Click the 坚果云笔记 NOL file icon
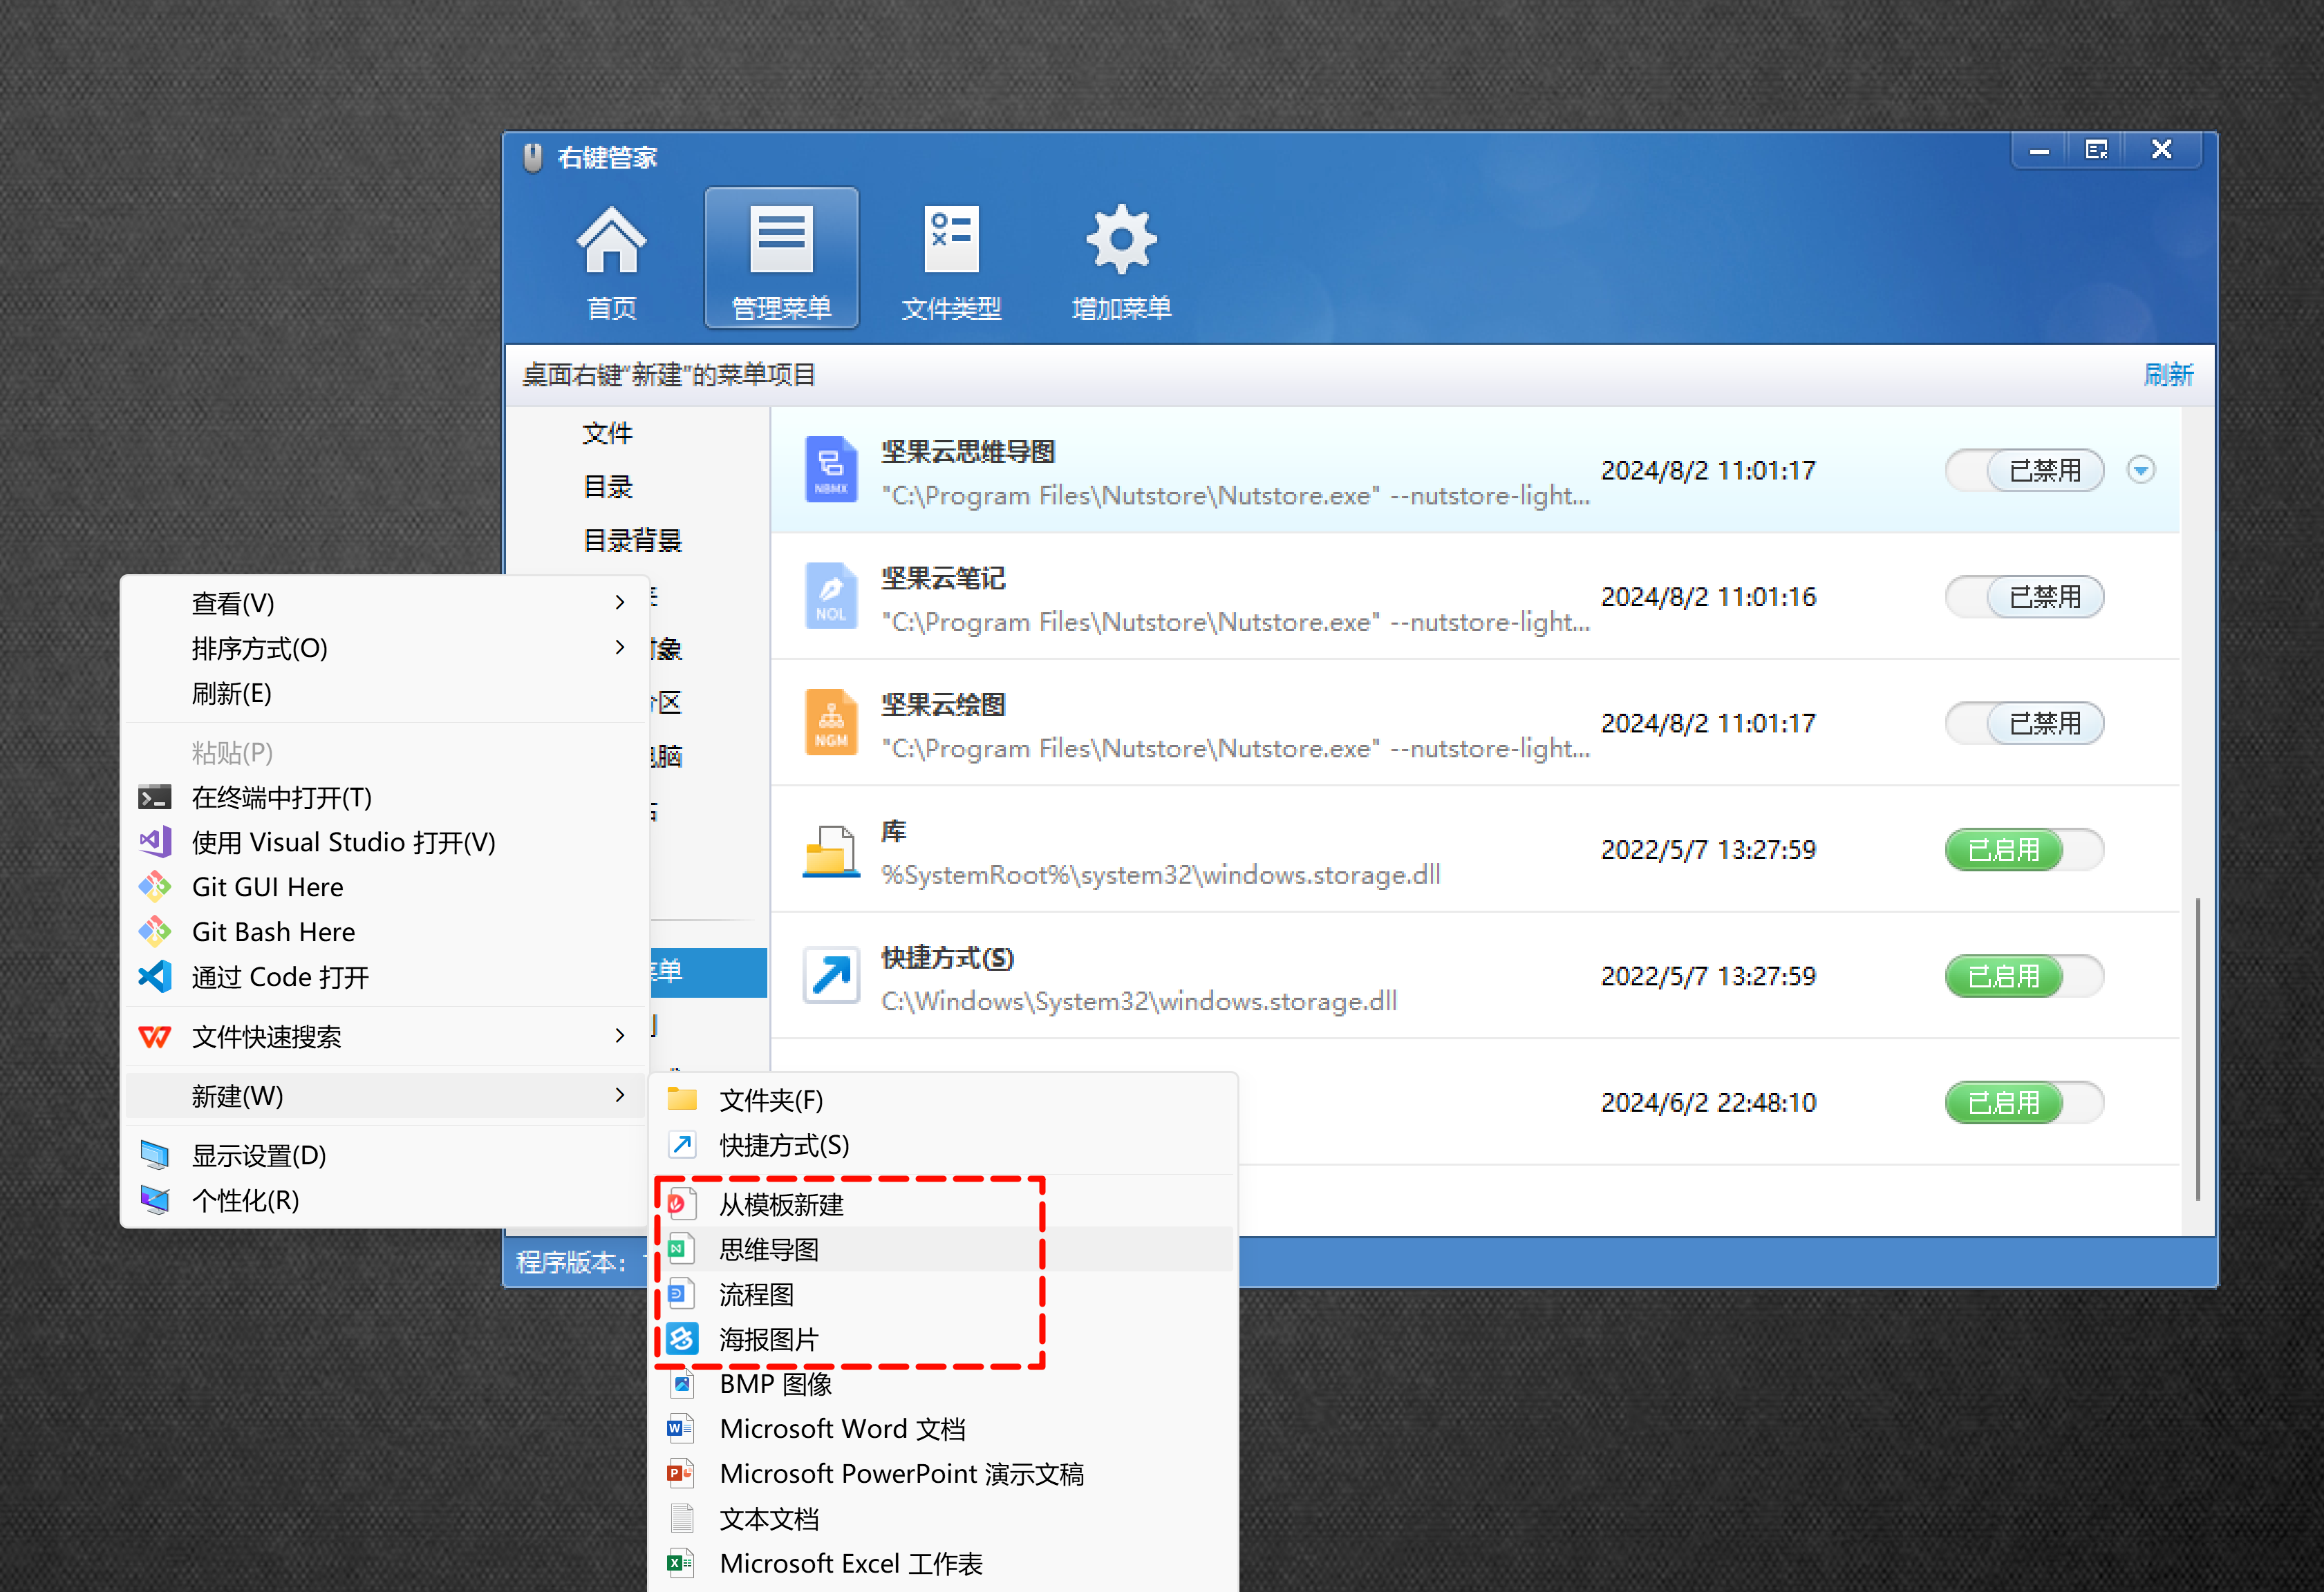Screen dimensions: 2324x1592 [x=831, y=596]
